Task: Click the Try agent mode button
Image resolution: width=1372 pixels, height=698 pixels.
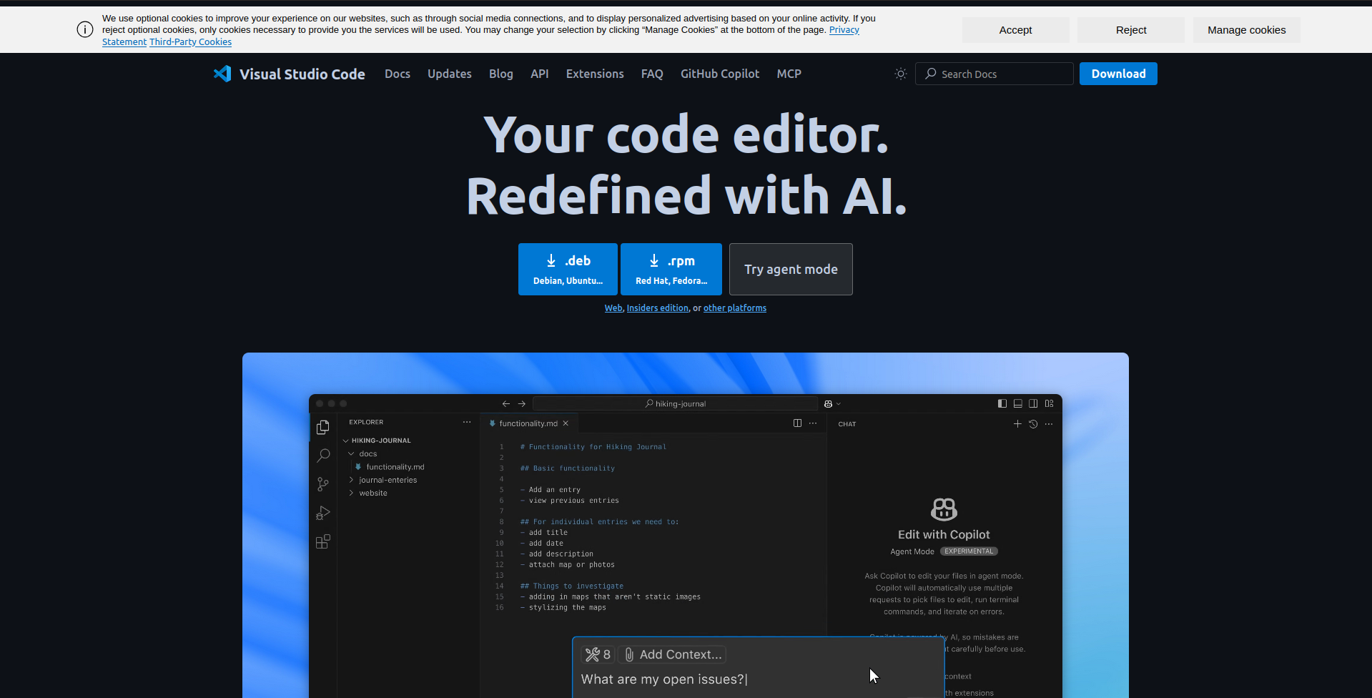Action: [x=790, y=269]
